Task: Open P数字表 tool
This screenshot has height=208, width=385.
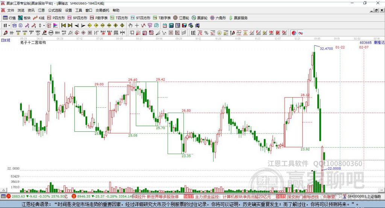Action: pos(99,18)
